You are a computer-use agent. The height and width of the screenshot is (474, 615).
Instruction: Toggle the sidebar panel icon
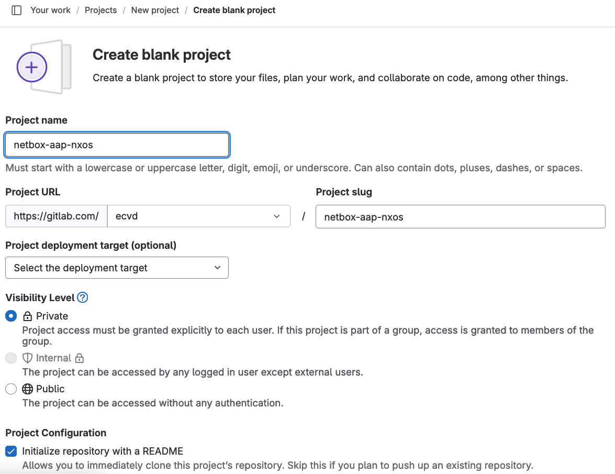[16, 10]
